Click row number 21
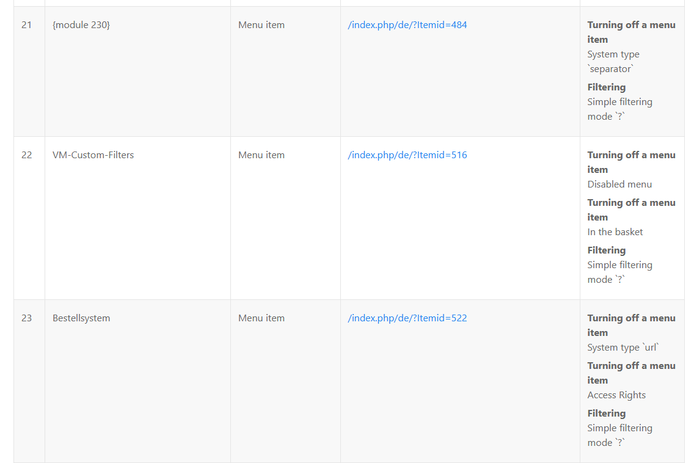694x463 pixels. 26,25
